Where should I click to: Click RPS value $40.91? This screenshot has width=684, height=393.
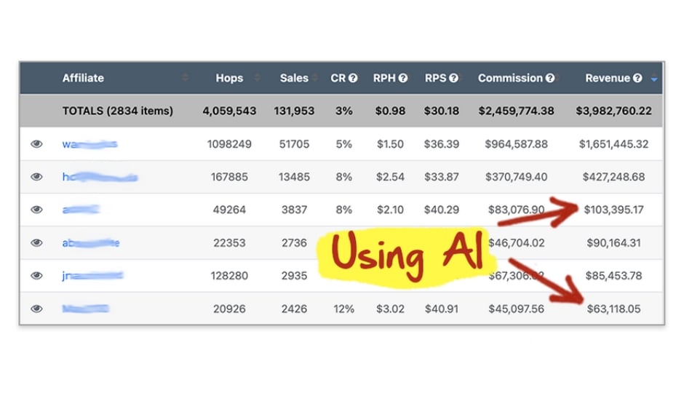coord(441,309)
